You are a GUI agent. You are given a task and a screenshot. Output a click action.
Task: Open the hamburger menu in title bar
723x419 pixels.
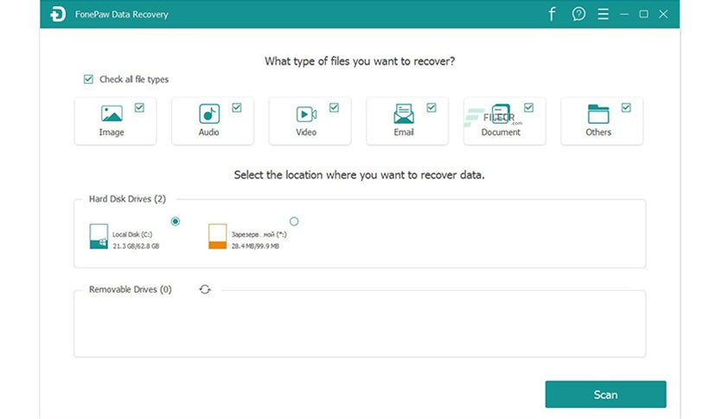point(603,14)
